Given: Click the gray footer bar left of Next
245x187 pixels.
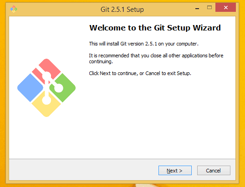Looking at the screenshot, I should (x=84, y=170).
